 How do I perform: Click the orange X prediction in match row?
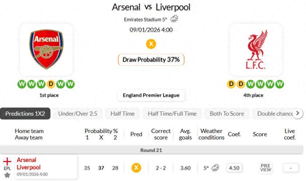(x=136, y=168)
